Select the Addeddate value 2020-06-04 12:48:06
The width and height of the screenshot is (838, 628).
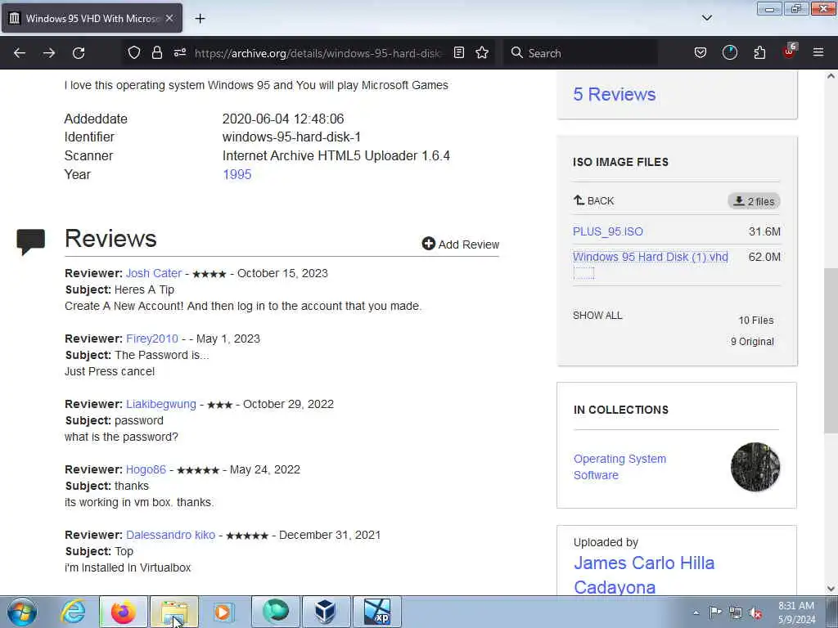pos(282,119)
